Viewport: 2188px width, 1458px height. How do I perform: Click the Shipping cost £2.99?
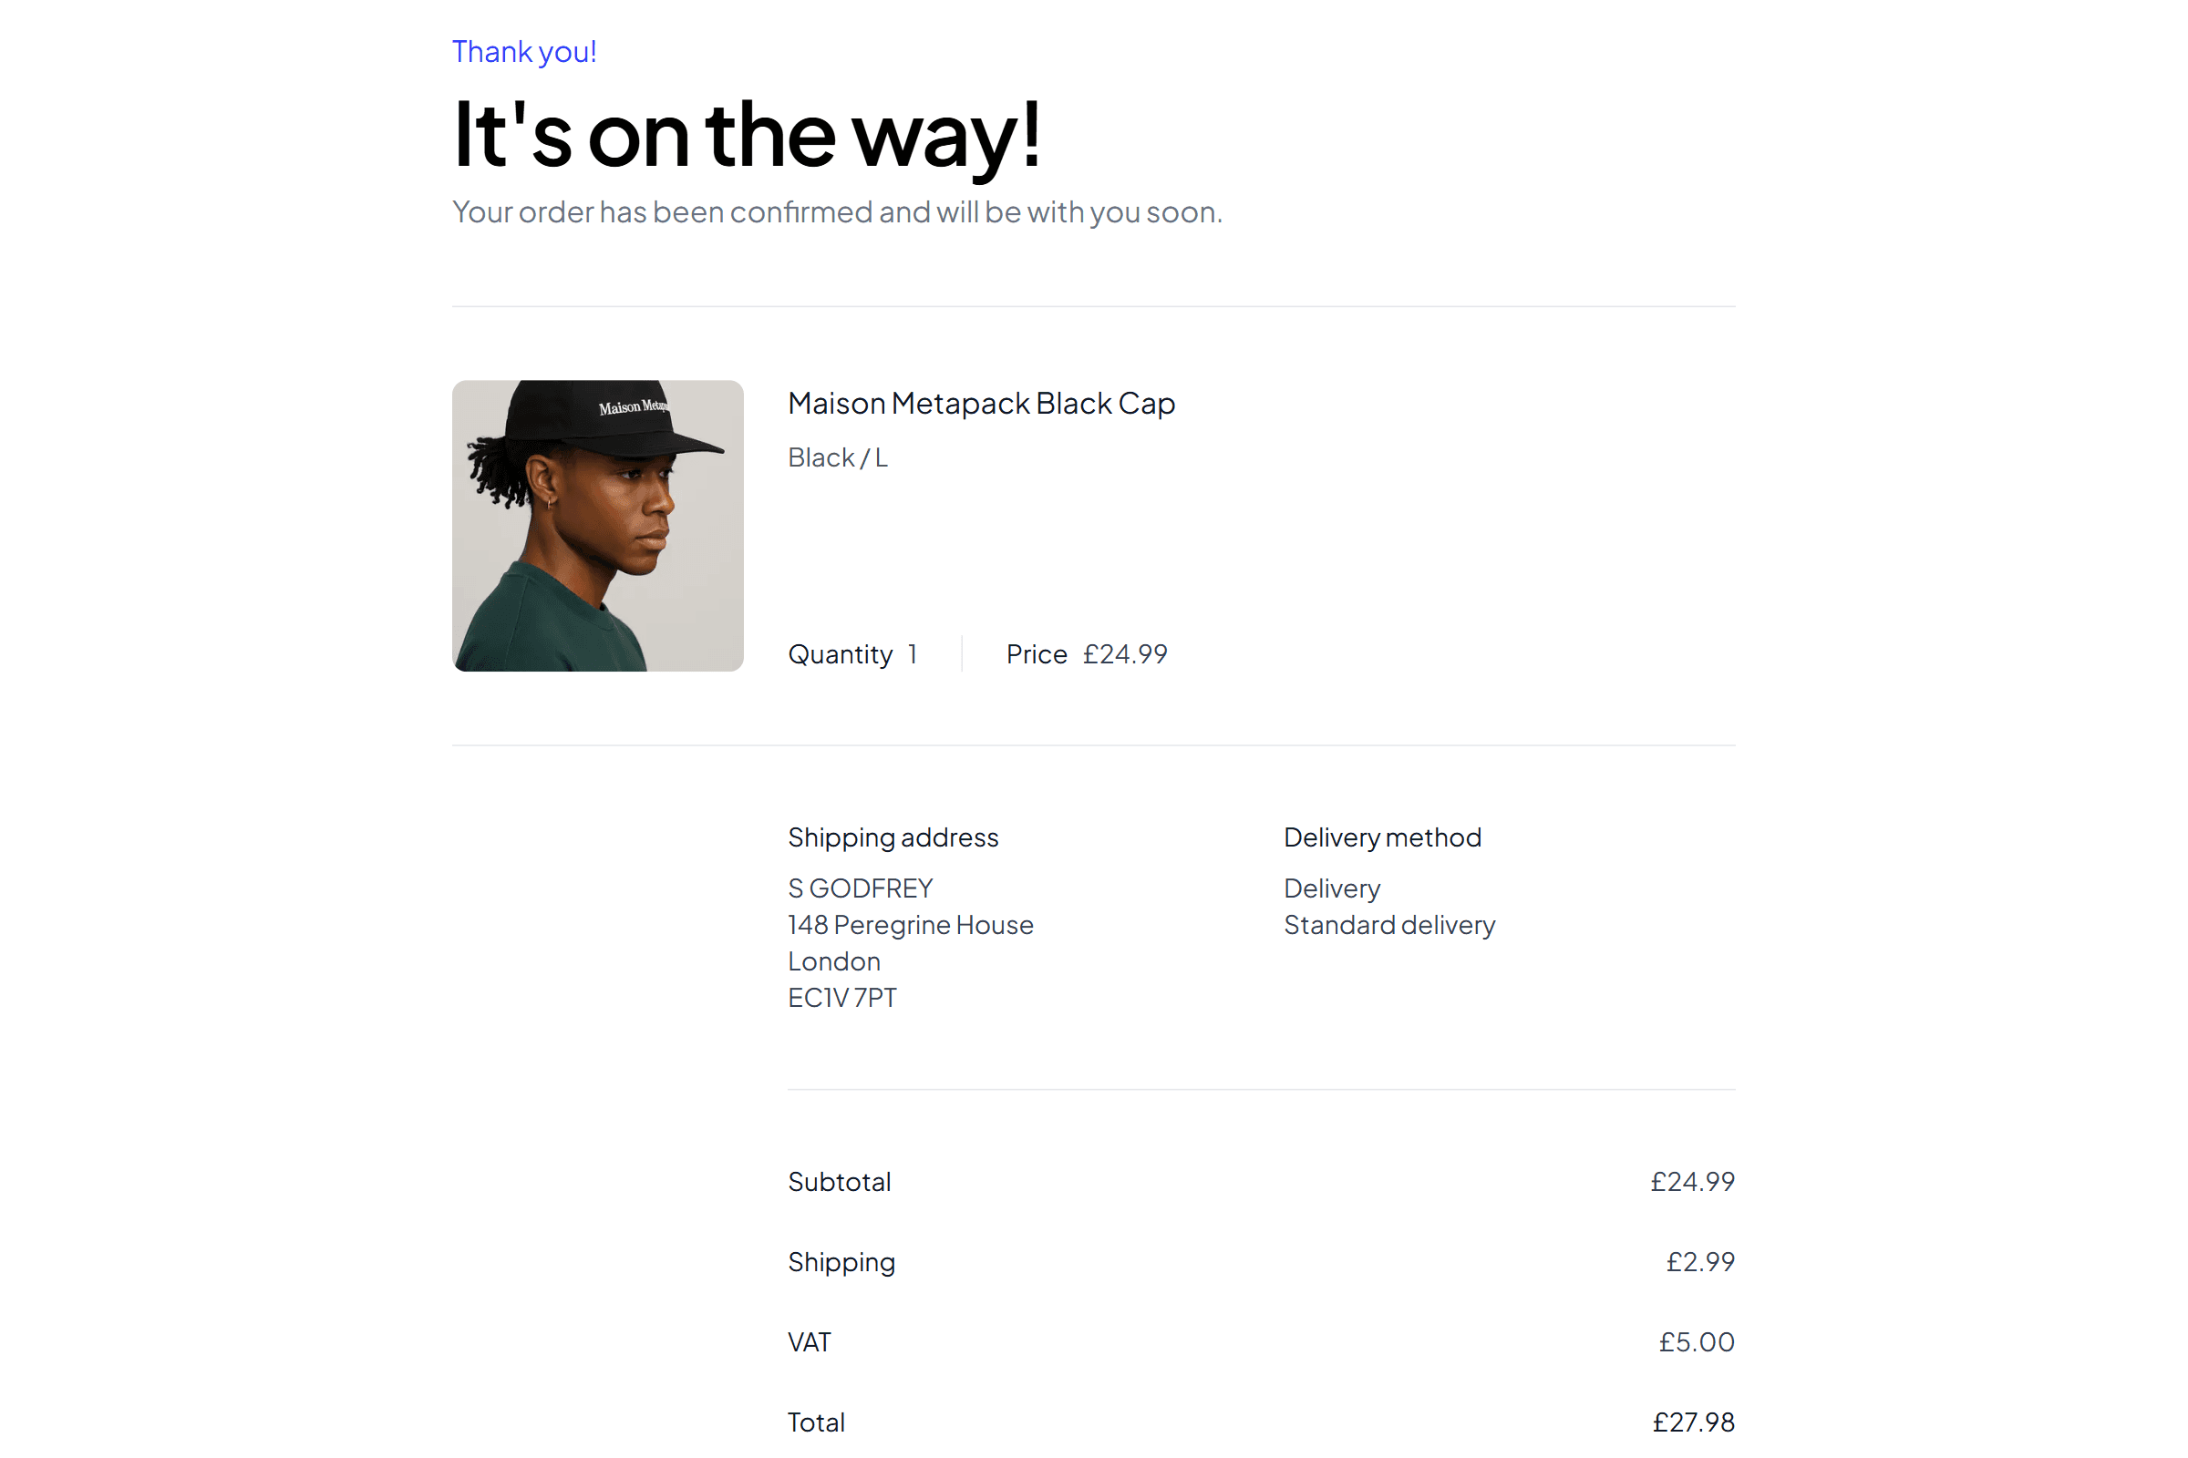pos(1699,1262)
